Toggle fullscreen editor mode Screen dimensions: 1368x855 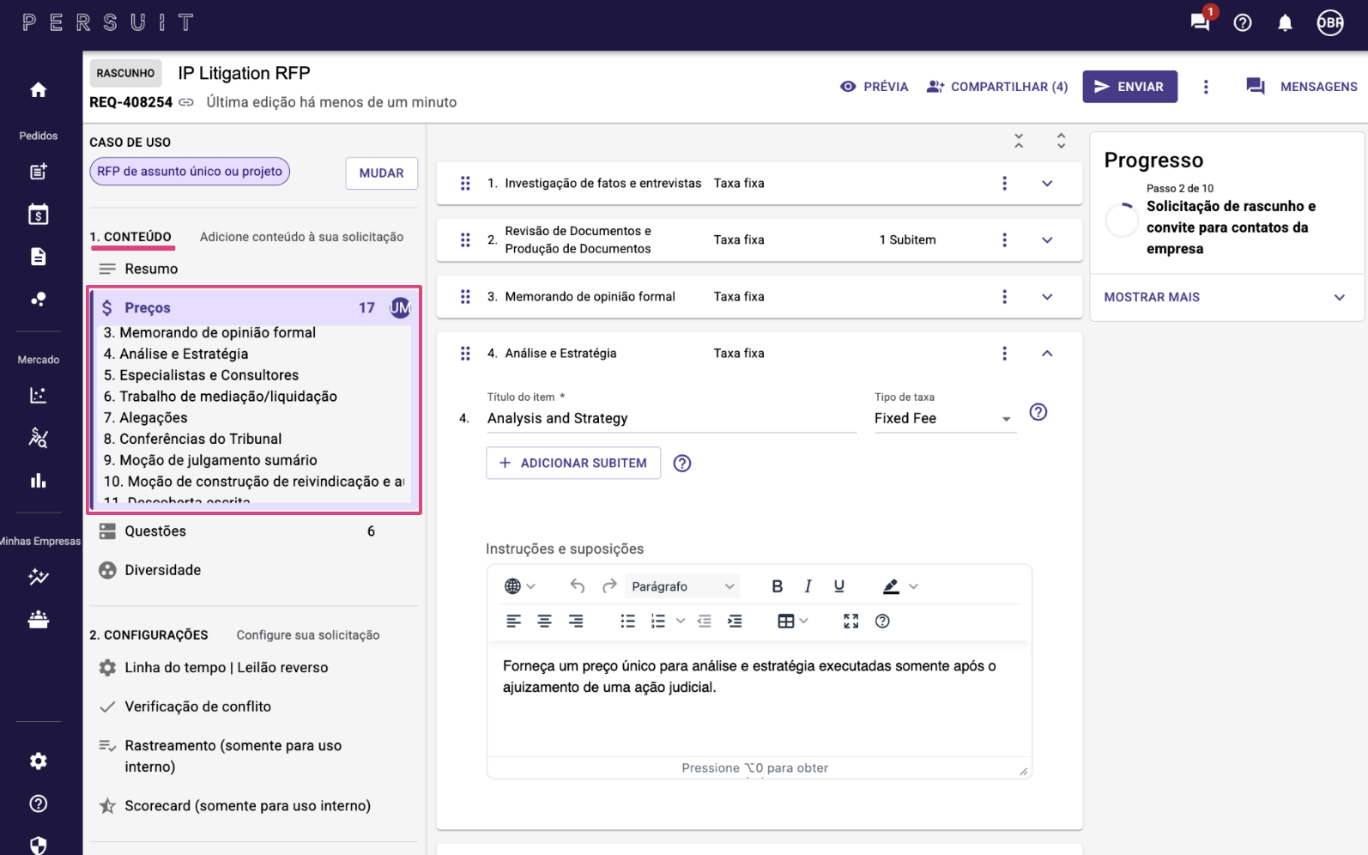(x=850, y=622)
